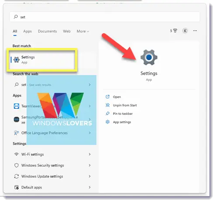Viewport: 216px width, 203px height.
Task: Open the three-dot options menu
Action: click(x=195, y=31)
